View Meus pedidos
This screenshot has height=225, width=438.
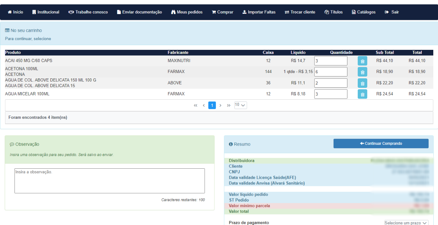(187, 12)
